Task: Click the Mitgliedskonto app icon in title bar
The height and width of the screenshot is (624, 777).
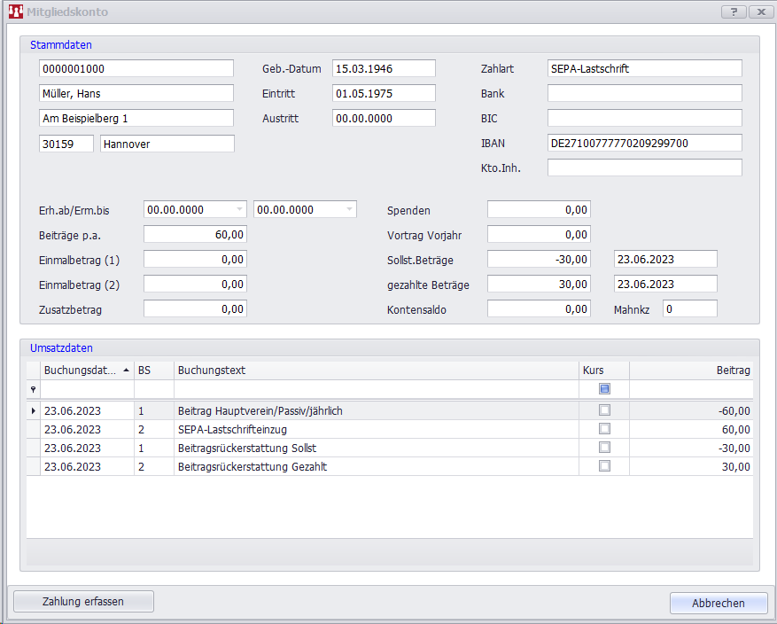Action: [x=15, y=12]
